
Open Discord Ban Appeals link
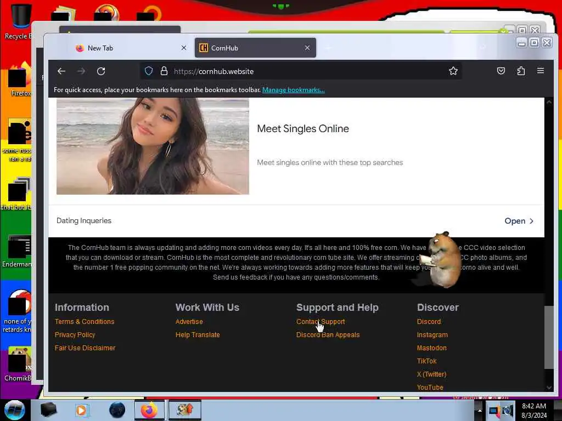(328, 335)
